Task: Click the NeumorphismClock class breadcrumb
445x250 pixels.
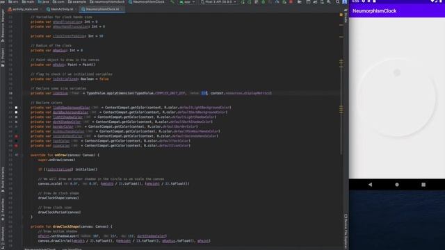Action: click(146, 1)
